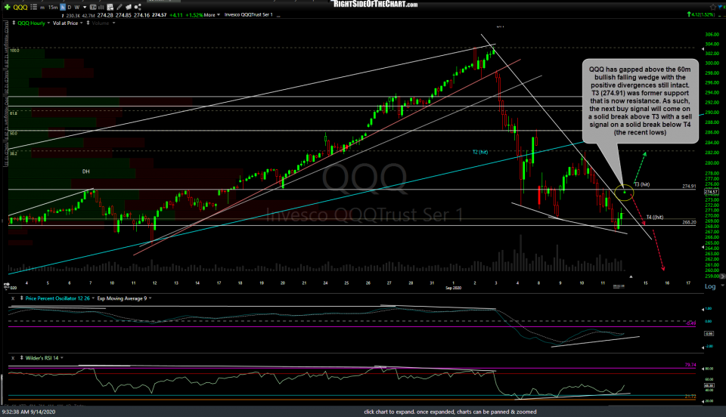The image size is (726, 417).
Task: Open the timeframe dropdown arrow after W
Action: (x=85, y=8)
